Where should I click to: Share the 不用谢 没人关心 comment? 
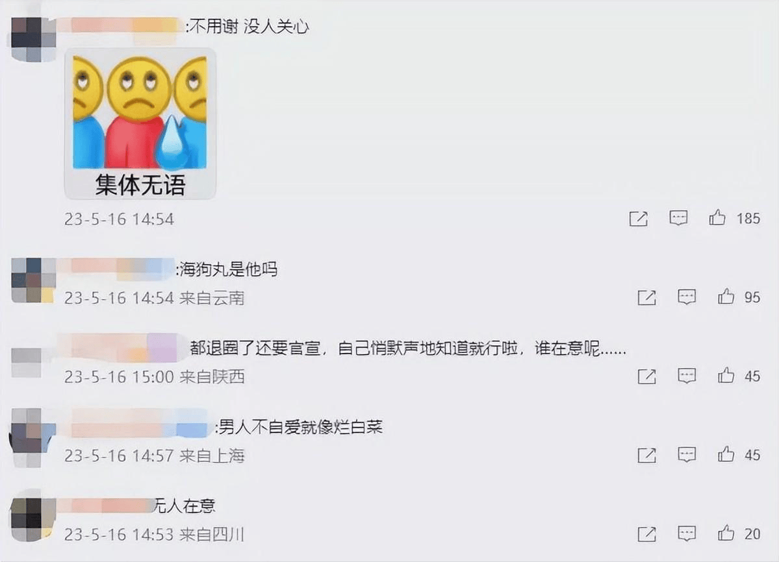(x=639, y=219)
